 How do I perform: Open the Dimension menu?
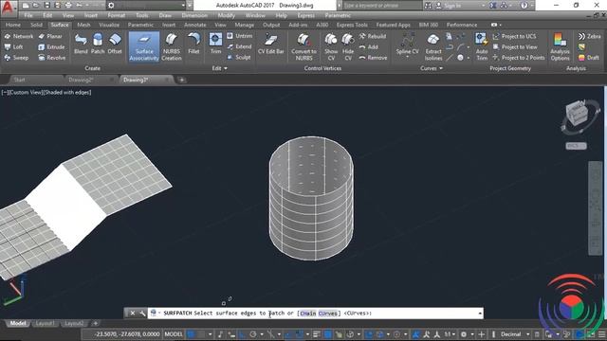click(x=194, y=15)
